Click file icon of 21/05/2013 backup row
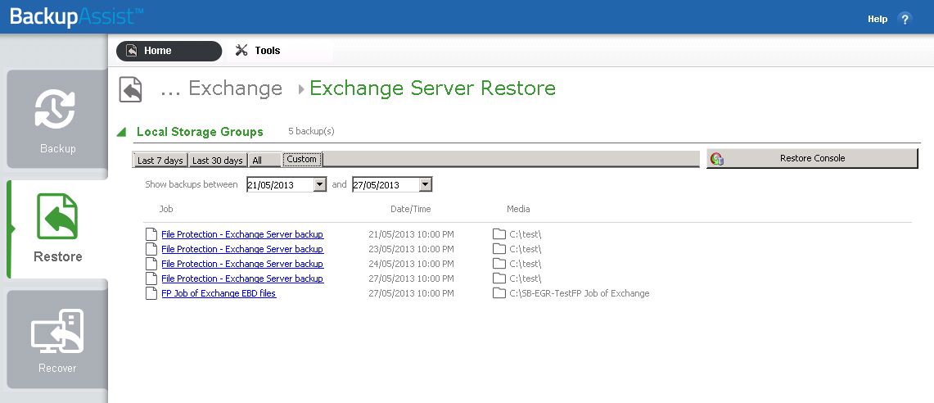This screenshot has width=934, height=403. [151, 234]
